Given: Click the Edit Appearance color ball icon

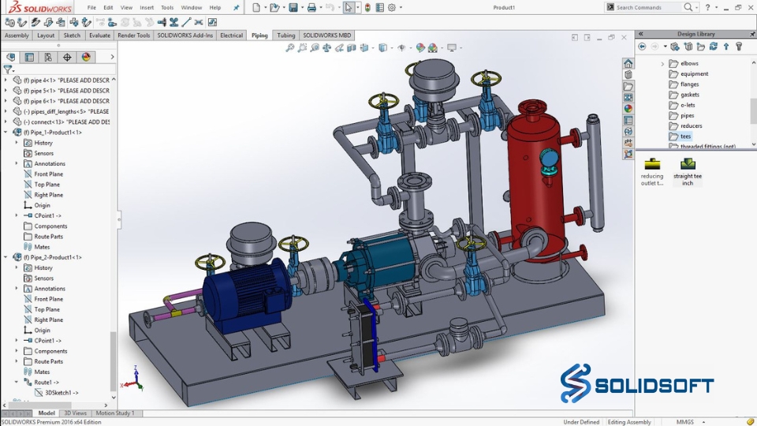Looking at the screenshot, I should (x=420, y=47).
